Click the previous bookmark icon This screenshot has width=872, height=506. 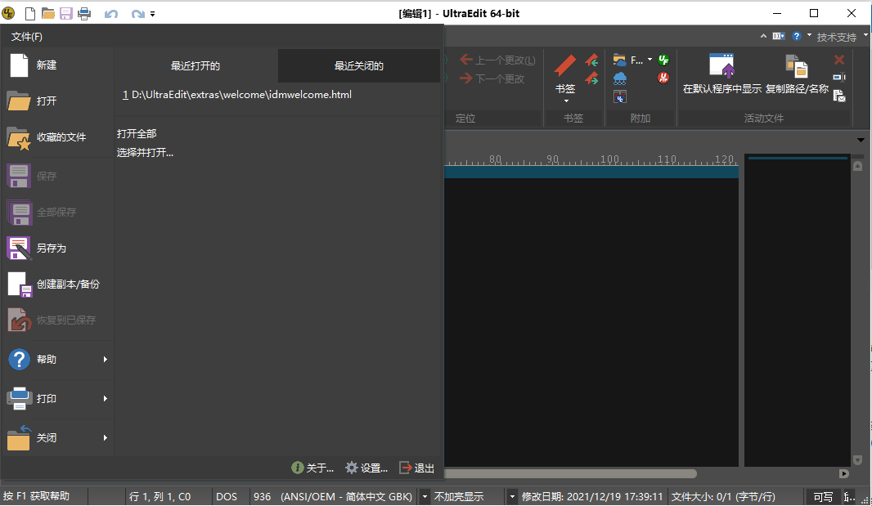[x=591, y=60]
